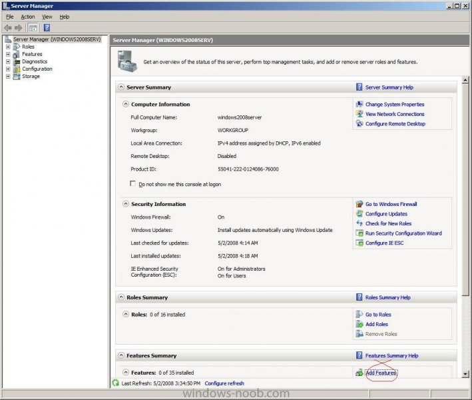Click the Change System Properties icon

(359, 104)
